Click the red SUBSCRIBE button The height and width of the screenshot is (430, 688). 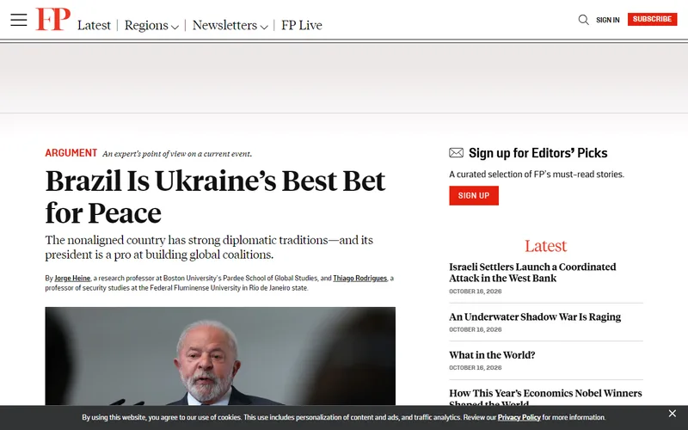click(x=652, y=19)
